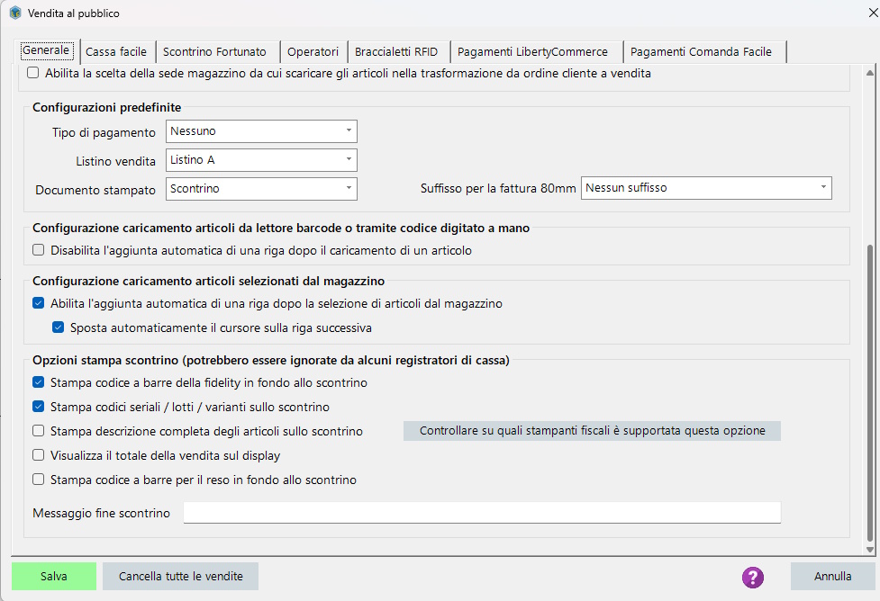This screenshot has height=601, width=880.
Task: Expand the Listino vendita dropdown
Action: (261, 160)
